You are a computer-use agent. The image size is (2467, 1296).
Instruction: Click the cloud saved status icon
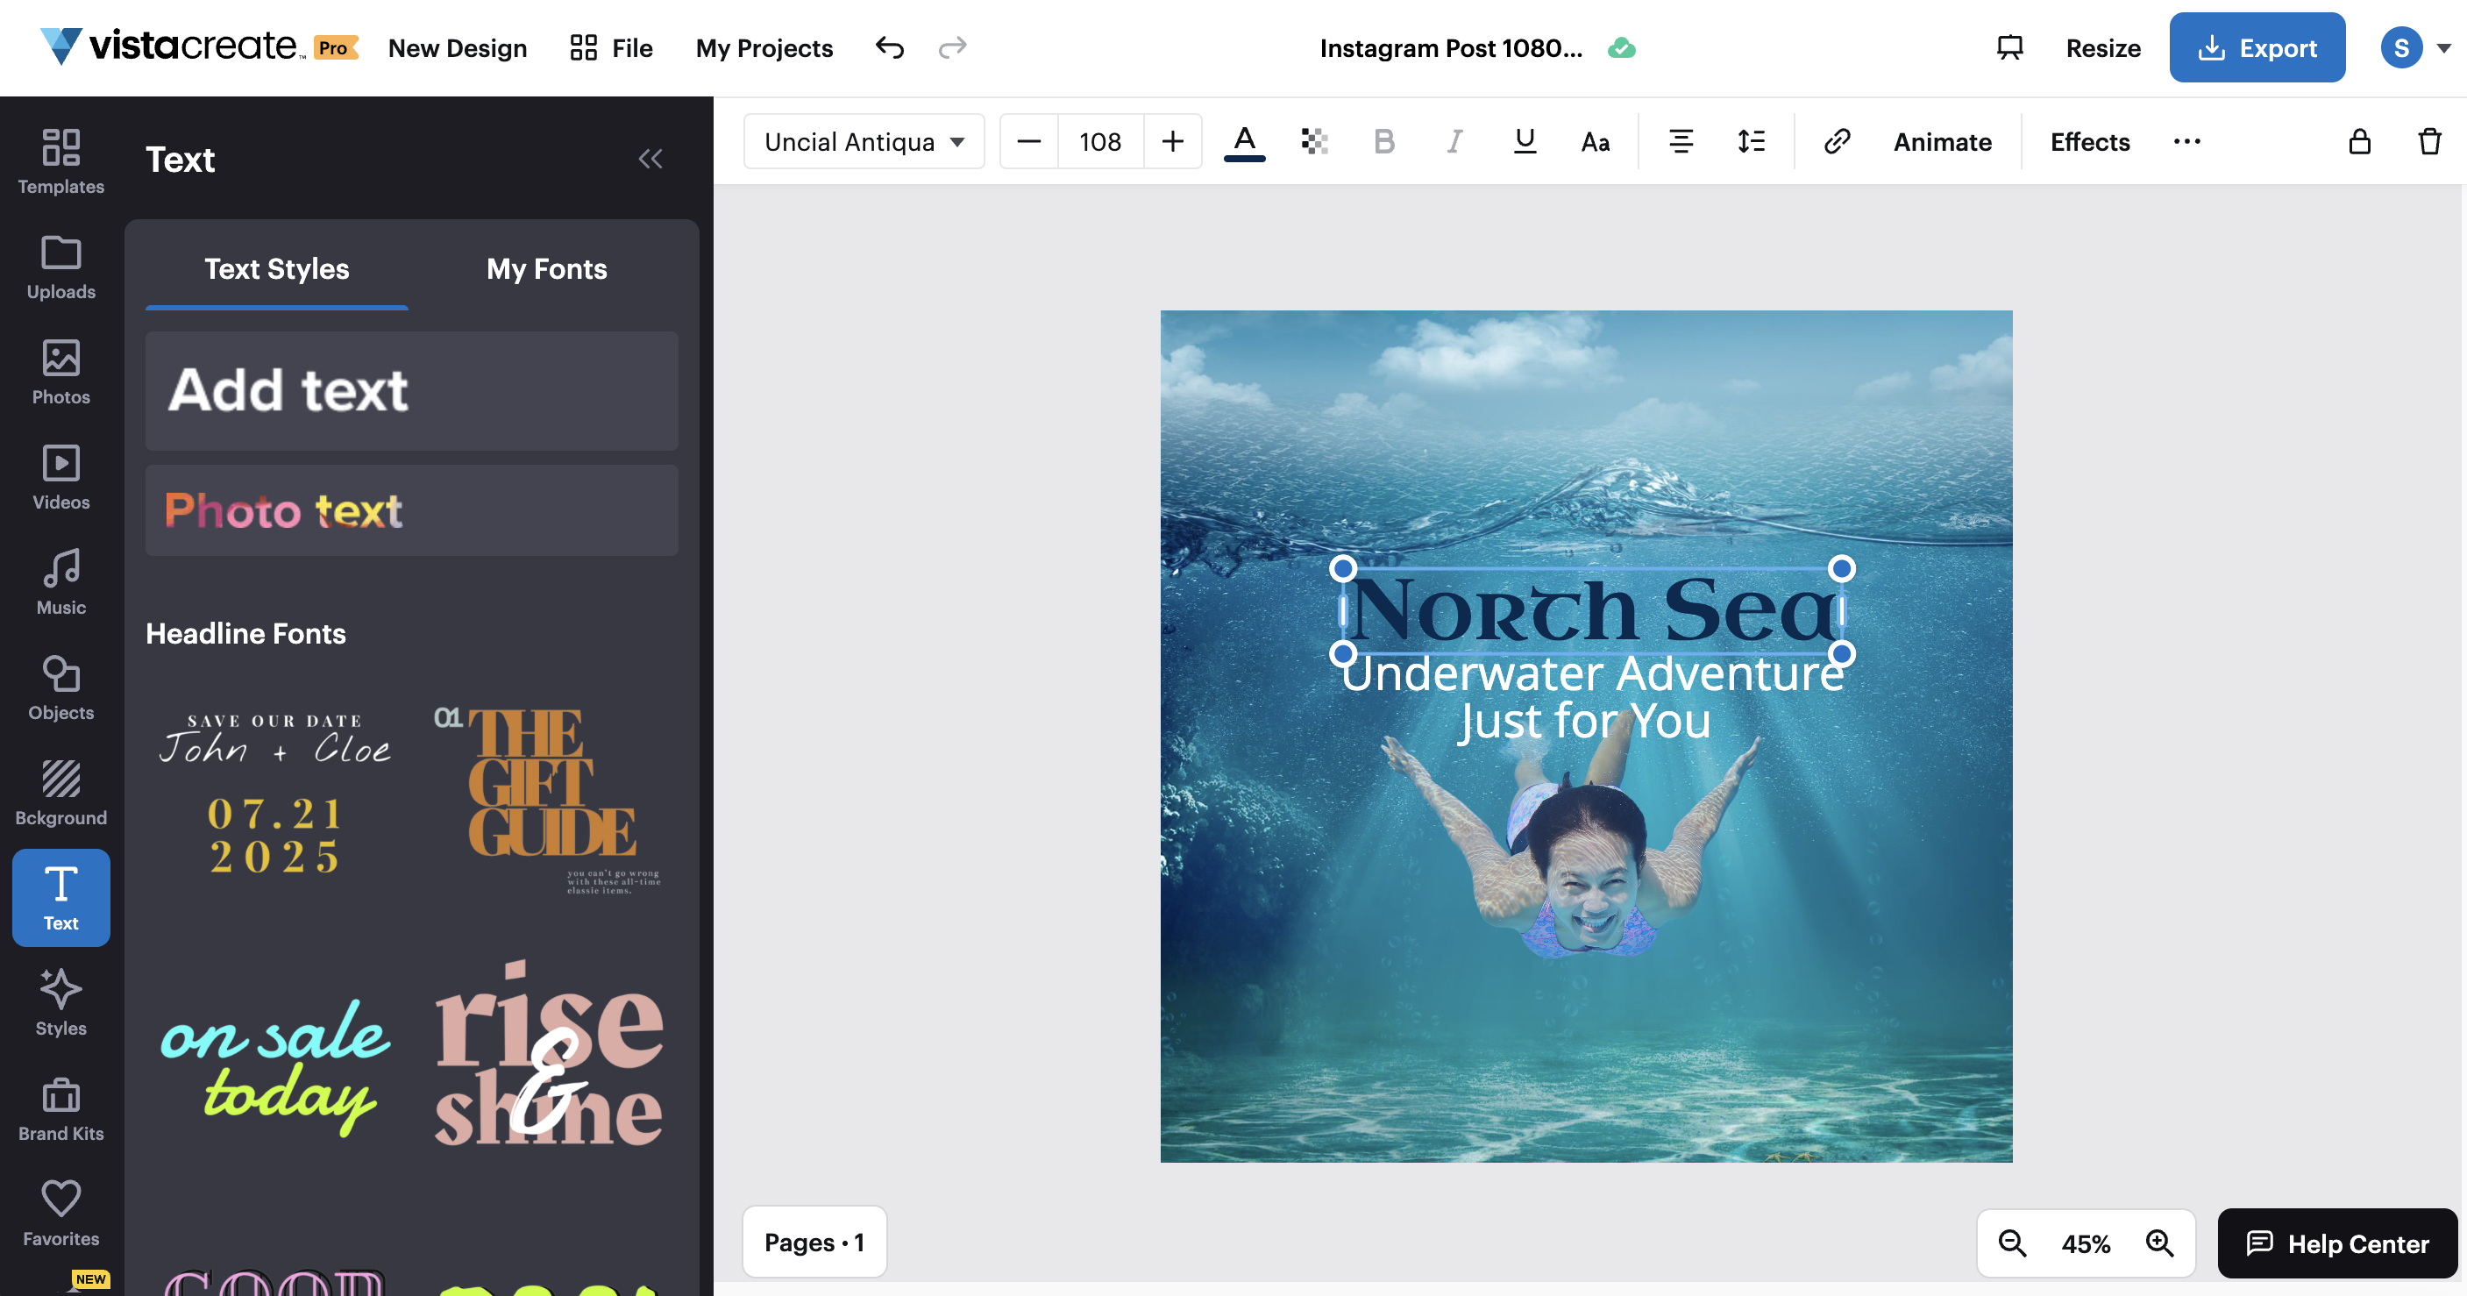click(1621, 47)
